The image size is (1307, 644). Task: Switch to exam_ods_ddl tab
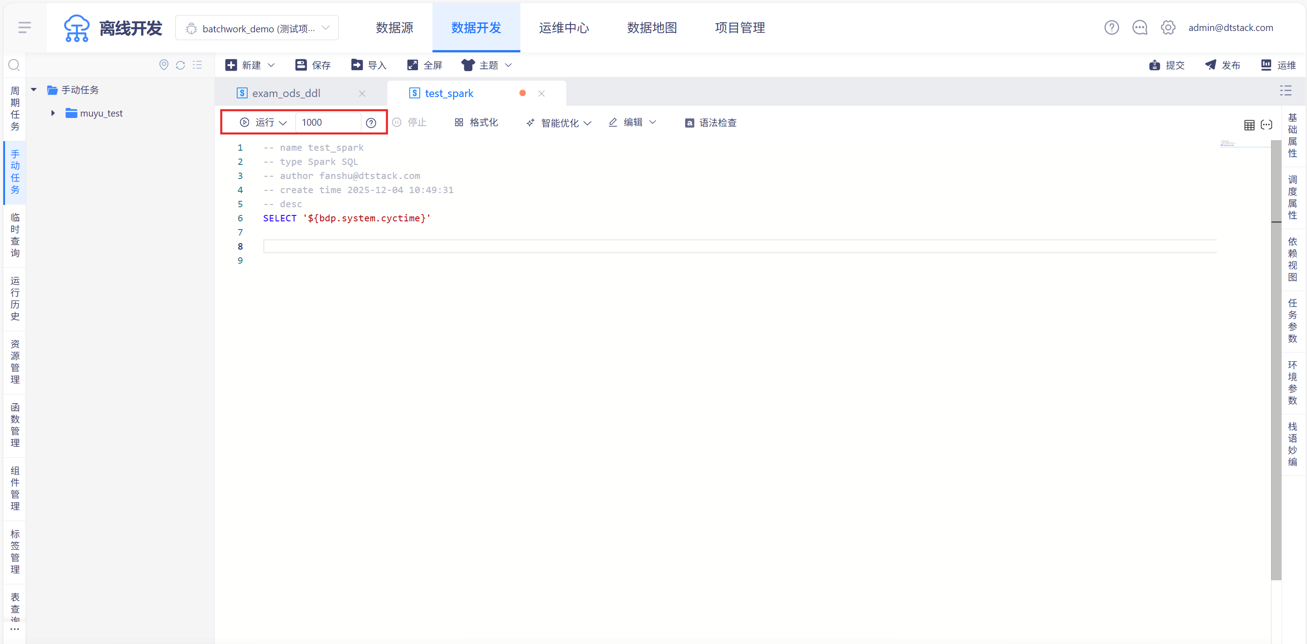click(286, 93)
